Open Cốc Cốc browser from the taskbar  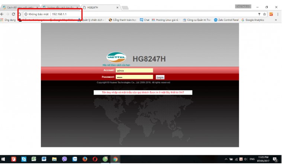[x=105, y=159]
